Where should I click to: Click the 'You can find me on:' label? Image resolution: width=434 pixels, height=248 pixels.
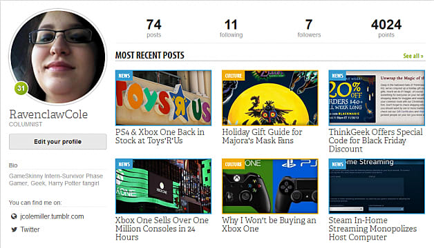point(35,203)
